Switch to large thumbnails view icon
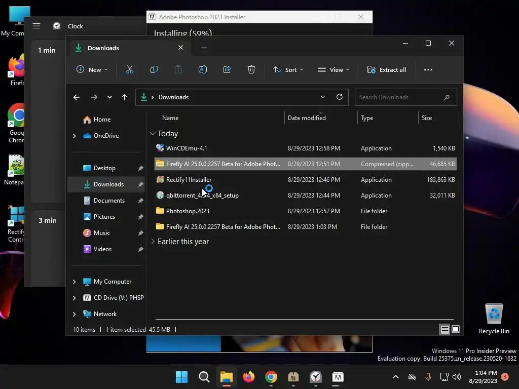This screenshot has width=519, height=389. tap(456, 329)
